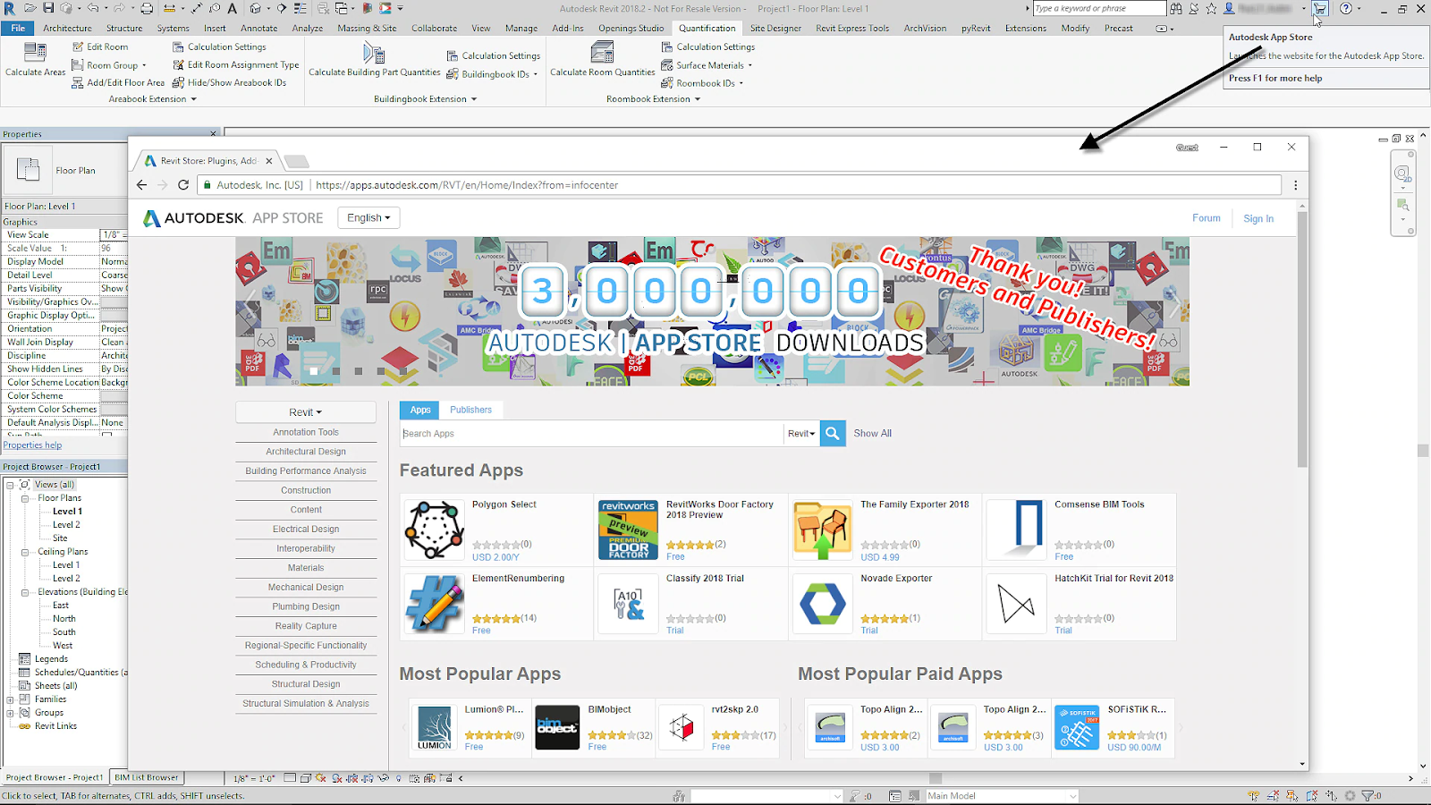Click the Show All link
The image size is (1431, 805).
[872, 433]
